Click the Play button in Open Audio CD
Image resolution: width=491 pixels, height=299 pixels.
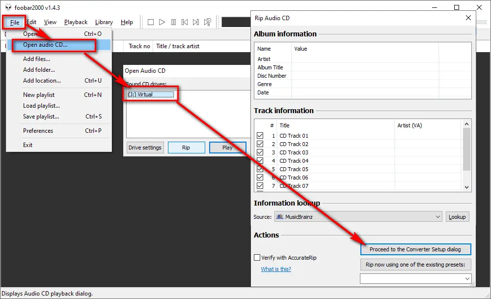(x=227, y=148)
